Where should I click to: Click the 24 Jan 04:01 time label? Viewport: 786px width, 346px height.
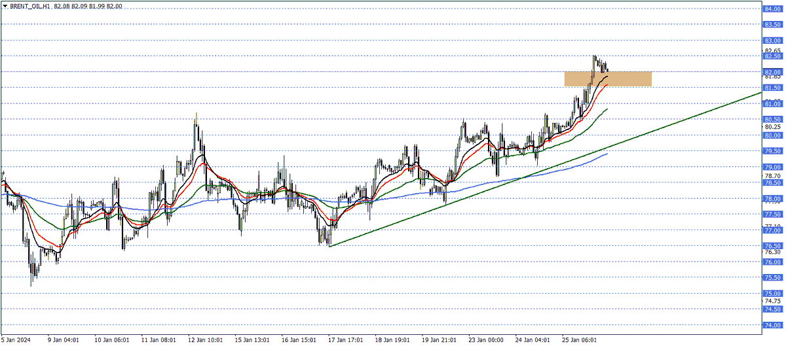532,340
